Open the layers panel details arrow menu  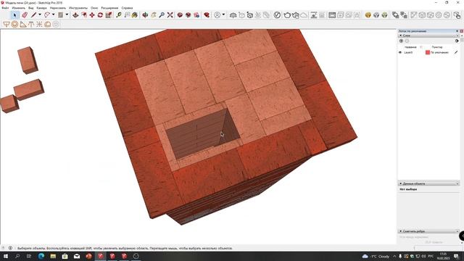457,41
